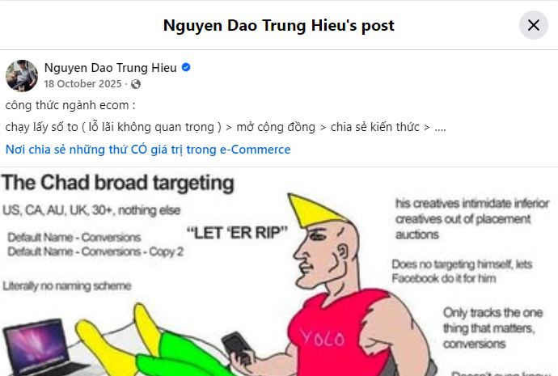Click the 'US, CA, AU, UK, 30+' caption
This screenshot has width=558, height=376.
pyautogui.click(x=91, y=210)
